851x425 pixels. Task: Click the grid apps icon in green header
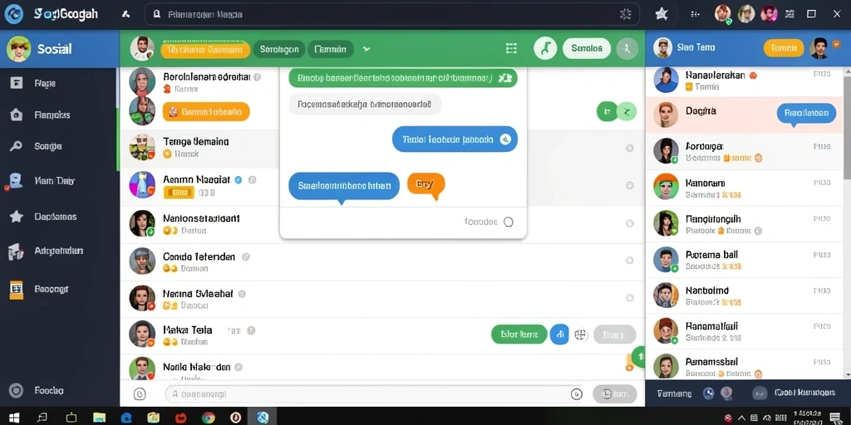[511, 49]
